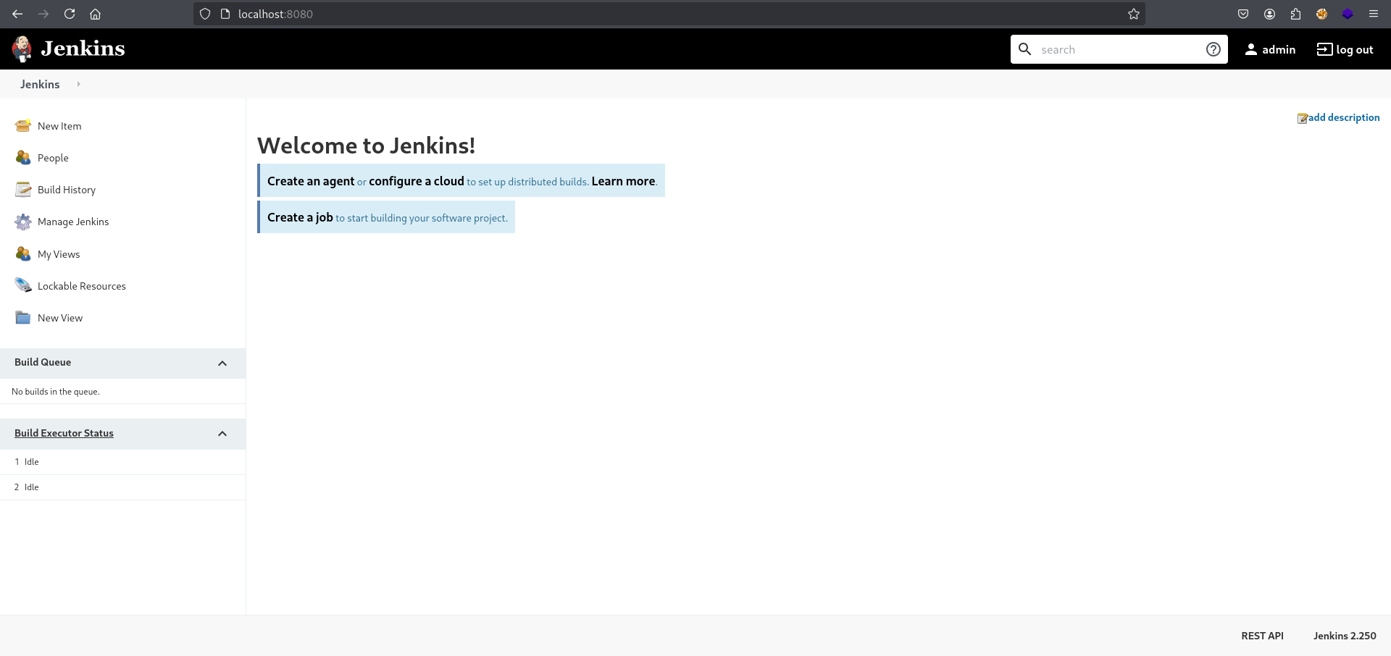Go to browser home icon
Image resolution: width=1391 pixels, height=656 pixels.
click(x=95, y=14)
